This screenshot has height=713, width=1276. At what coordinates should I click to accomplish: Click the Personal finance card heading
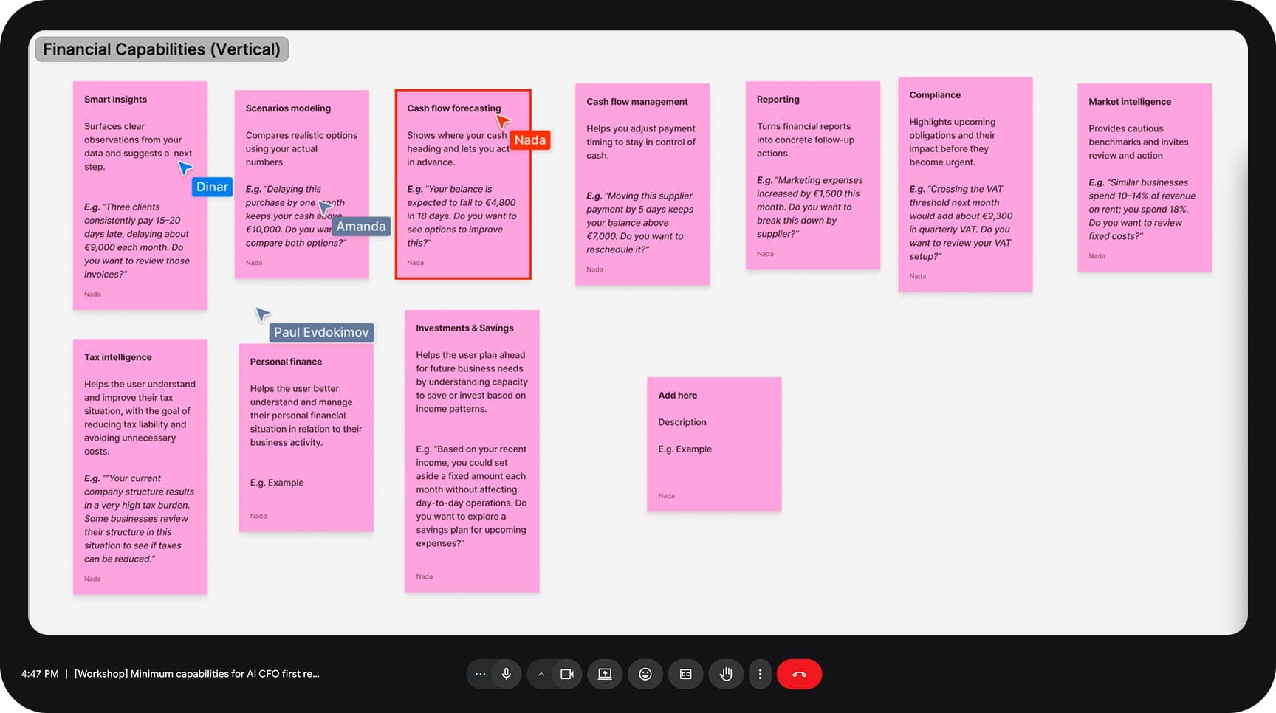pyautogui.click(x=286, y=362)
